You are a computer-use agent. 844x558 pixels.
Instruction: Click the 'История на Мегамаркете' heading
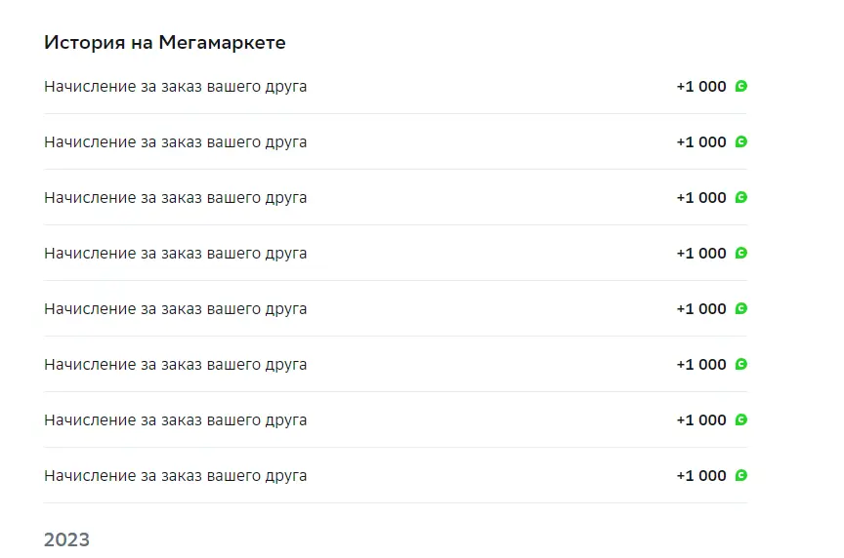tap(165, 43)
